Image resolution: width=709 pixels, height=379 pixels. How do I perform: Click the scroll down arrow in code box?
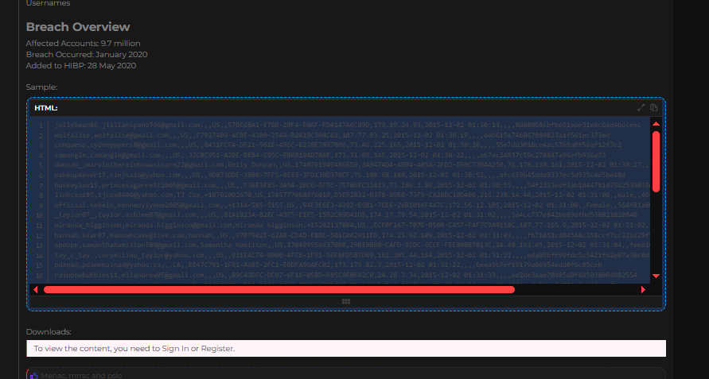656,275
